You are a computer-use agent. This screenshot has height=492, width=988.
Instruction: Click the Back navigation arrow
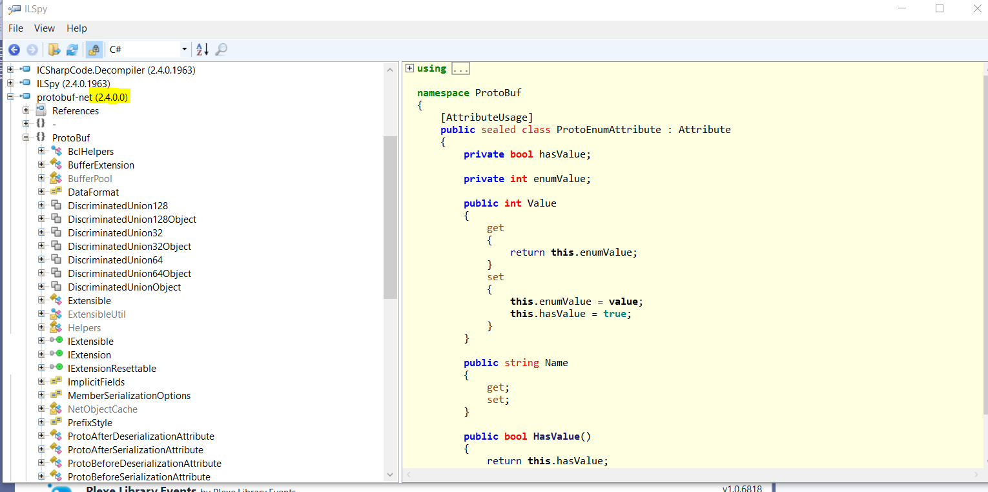(x=14, y=50)
